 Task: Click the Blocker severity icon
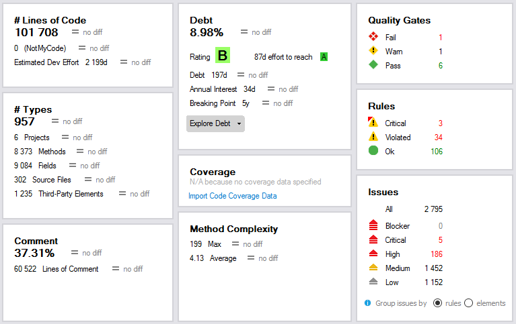[373, 225]
